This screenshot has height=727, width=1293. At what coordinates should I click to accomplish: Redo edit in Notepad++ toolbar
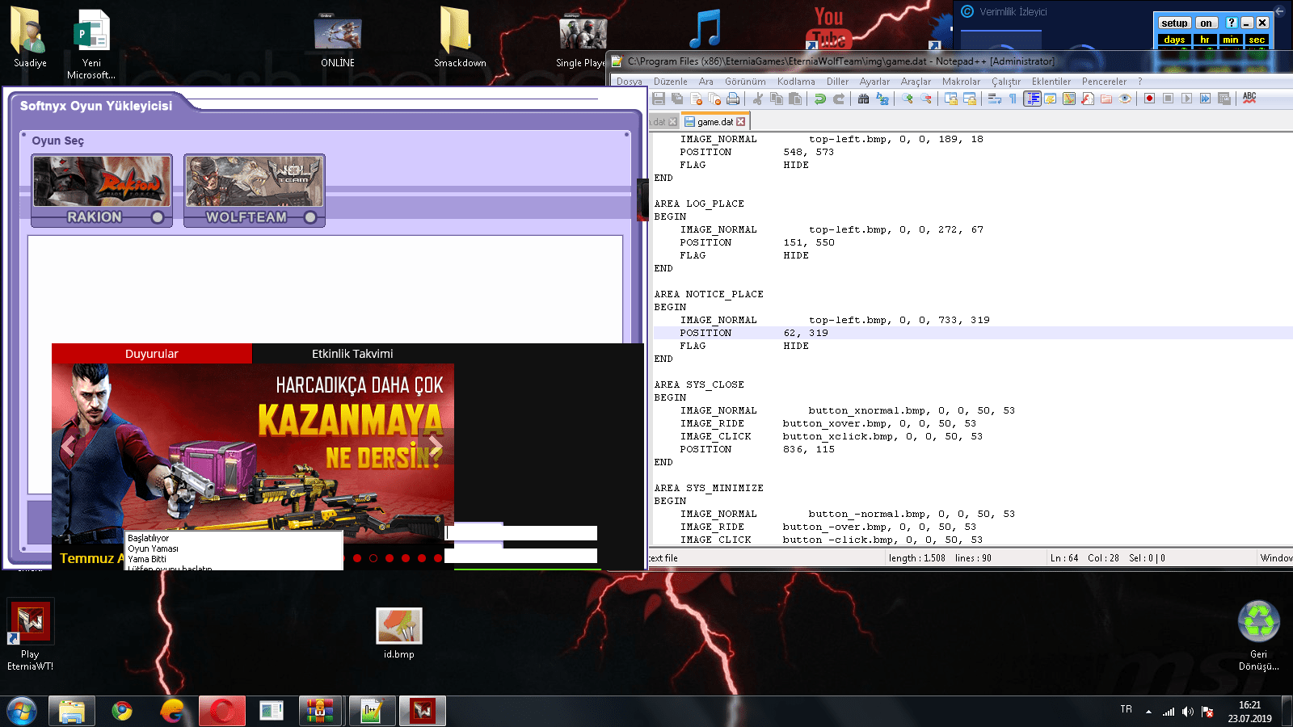pos(839,99)
